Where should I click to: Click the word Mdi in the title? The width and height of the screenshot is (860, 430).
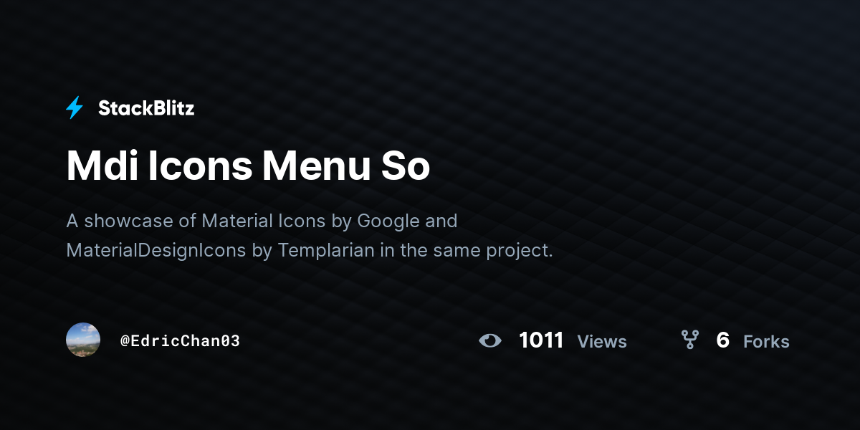102,166
